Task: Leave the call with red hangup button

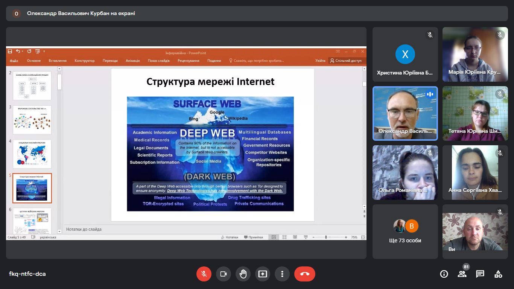Action: pyautogui.click(x=305, y=274)
